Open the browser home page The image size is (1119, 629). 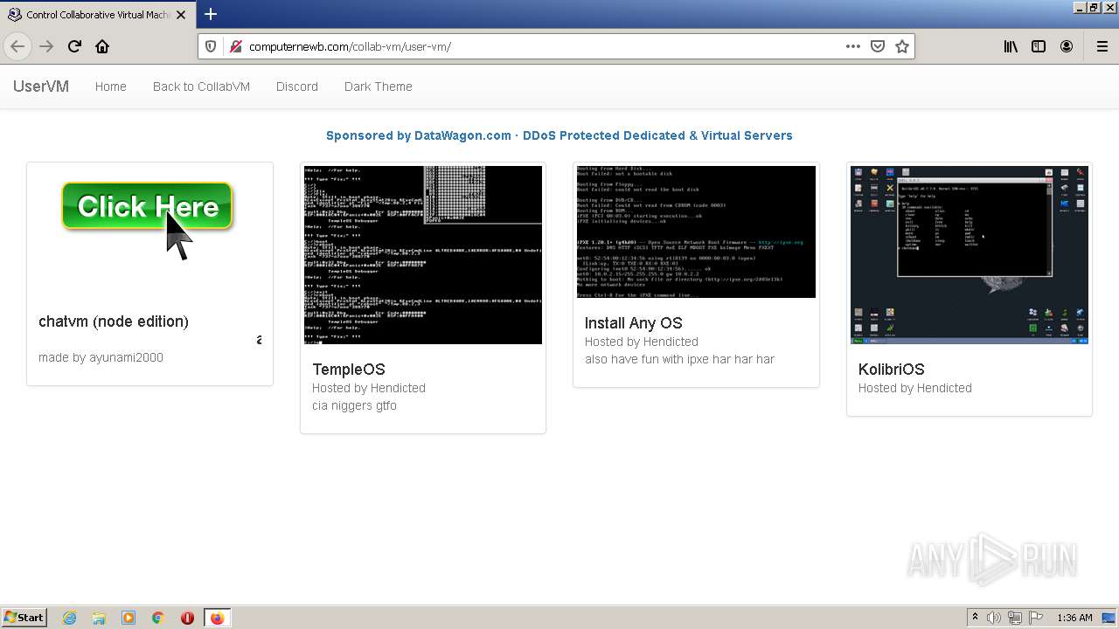(x=102, y=46)
